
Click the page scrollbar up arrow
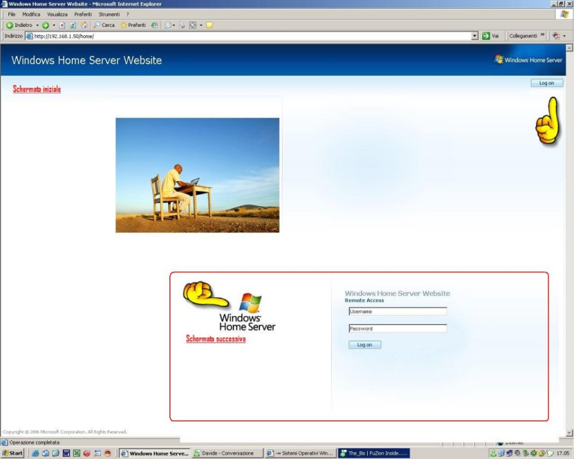click(x=569, y=48)
